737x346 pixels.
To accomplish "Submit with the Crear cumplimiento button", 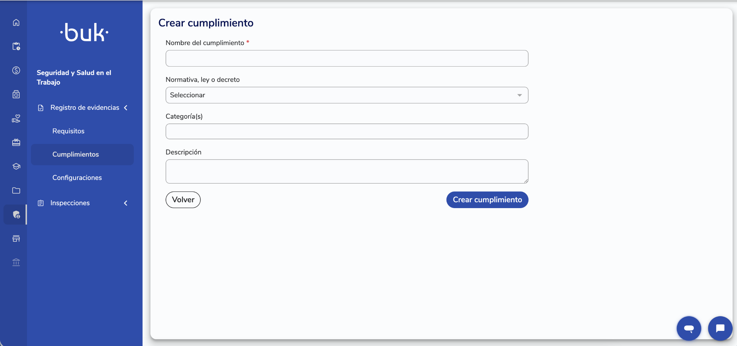I will tap(487, 200).
